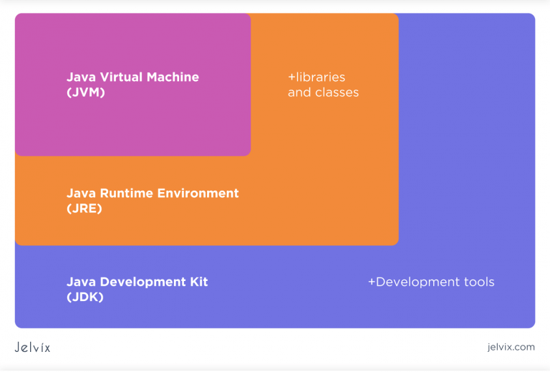Select the Java Virtual Machine heading
Screen dimensions: 550x372
click(x=132, y=77)
